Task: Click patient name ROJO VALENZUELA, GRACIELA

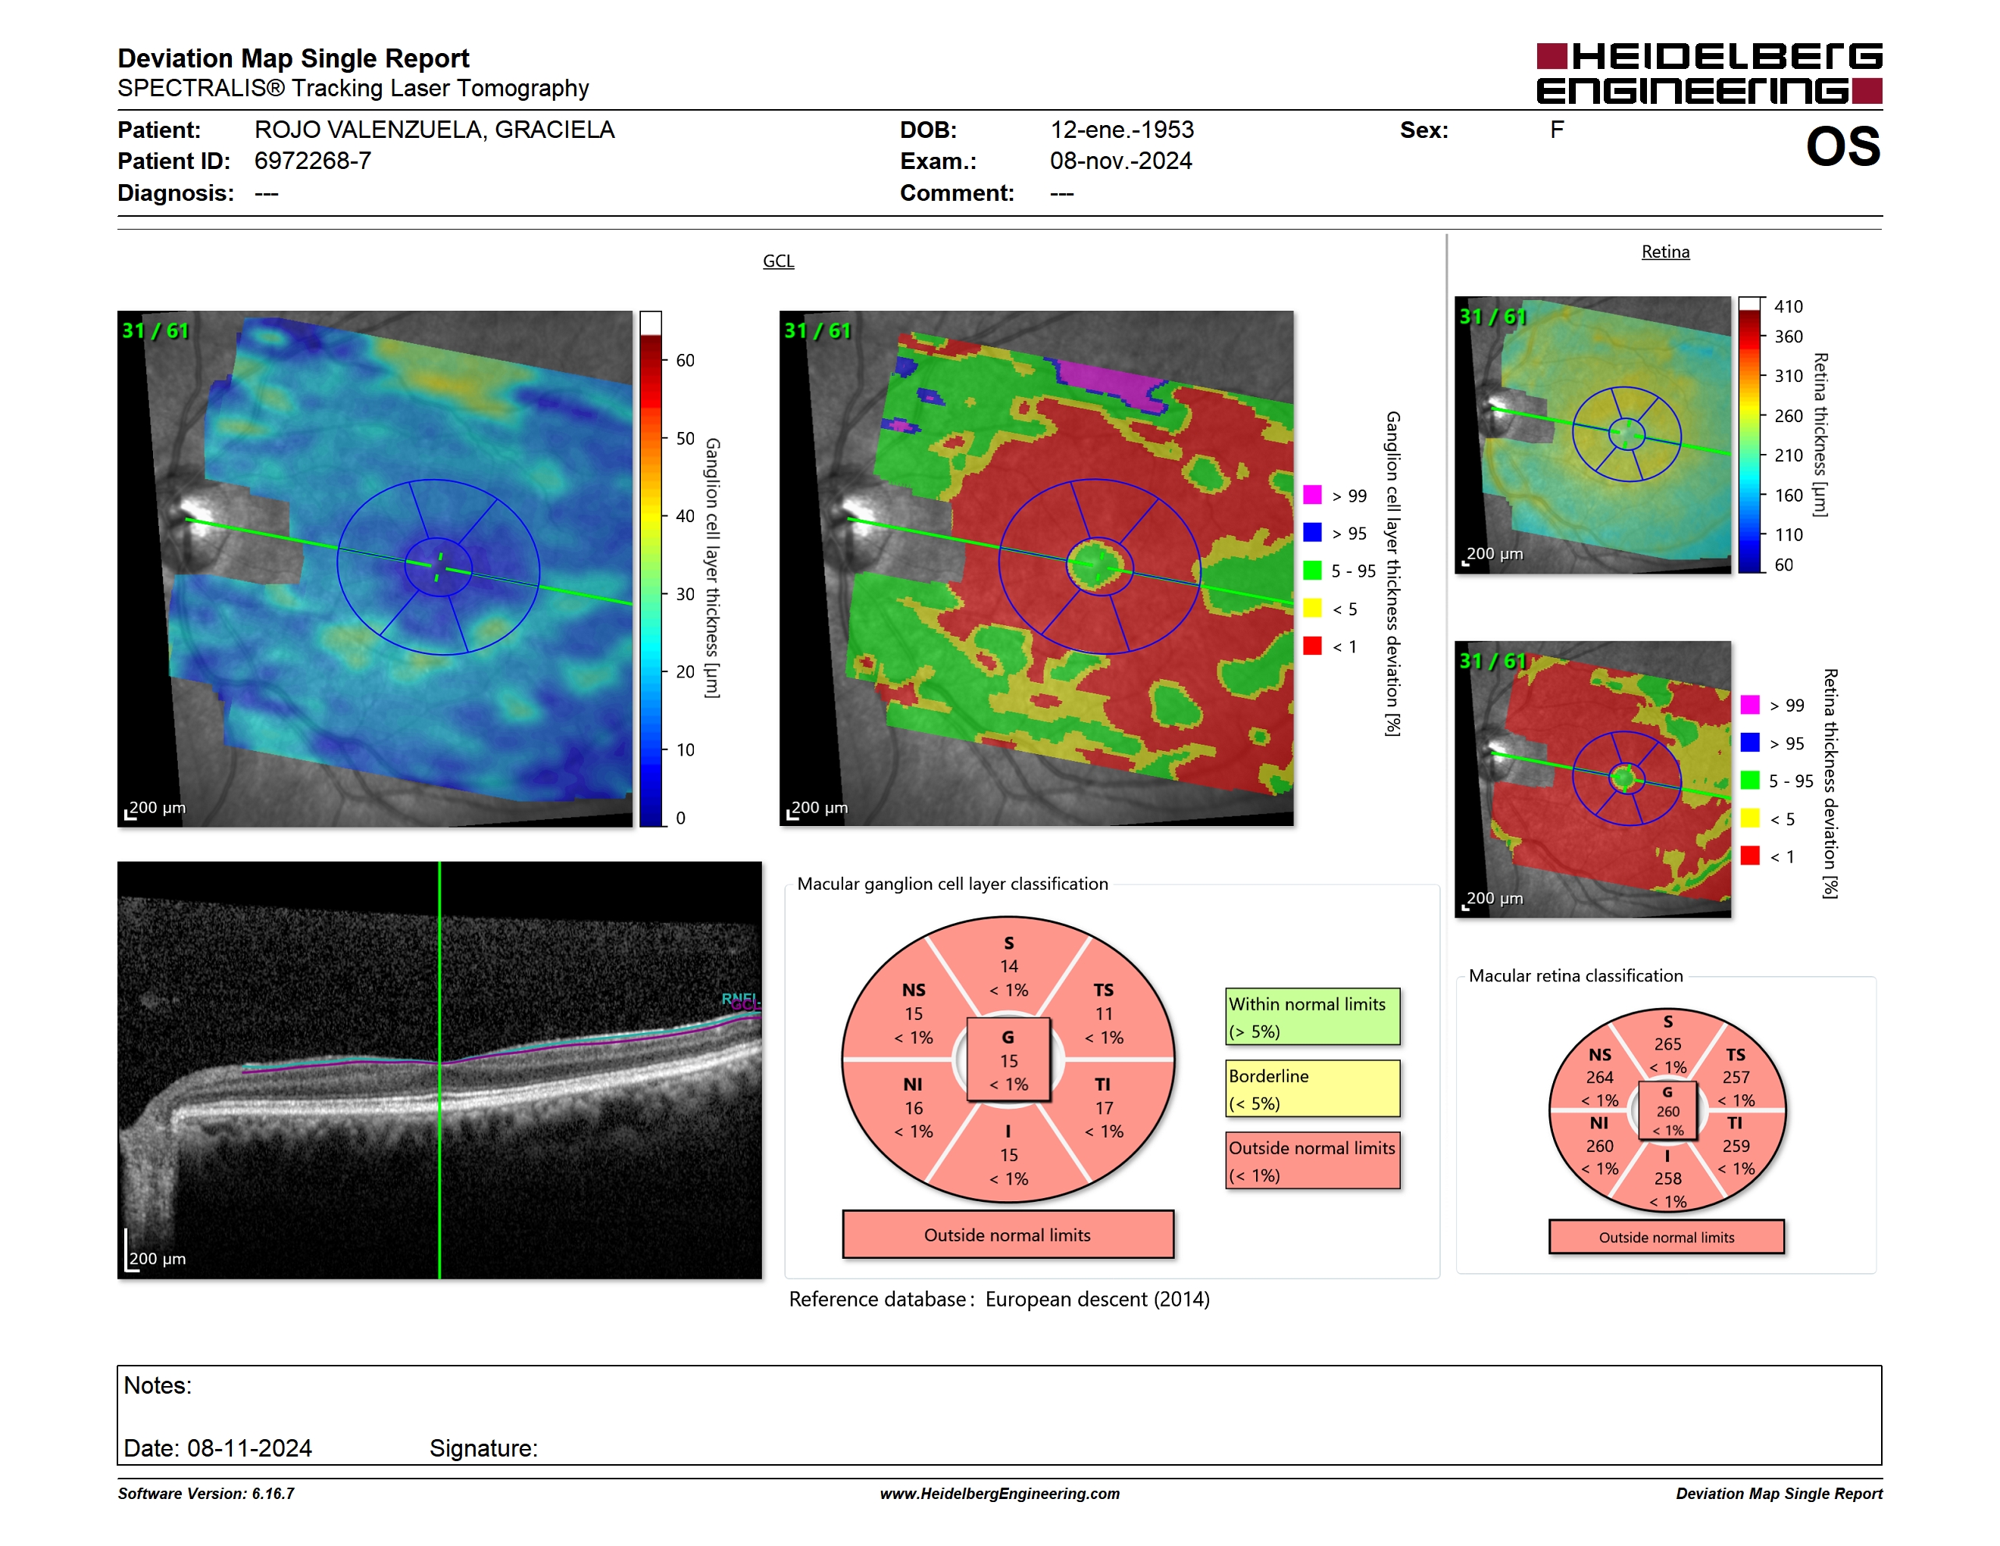Action: (x=434, y=130)
